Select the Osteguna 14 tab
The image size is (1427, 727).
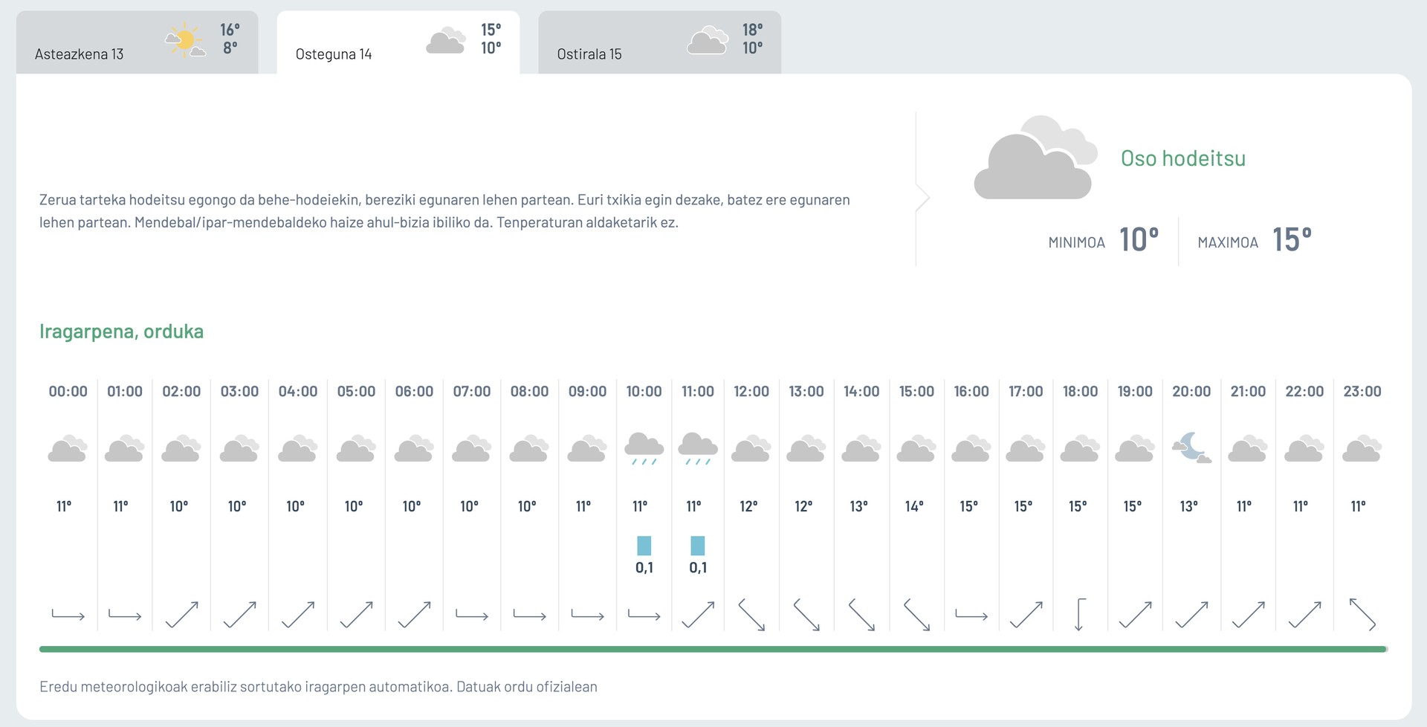click(398, 42)
